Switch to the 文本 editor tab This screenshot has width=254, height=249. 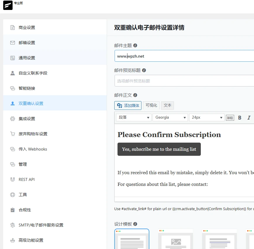click(167, 105)
